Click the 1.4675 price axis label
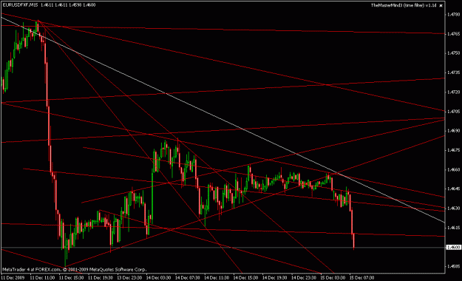The height and width of the screenshot is (281, 462). pyautogui.click(x=453, y=150)
